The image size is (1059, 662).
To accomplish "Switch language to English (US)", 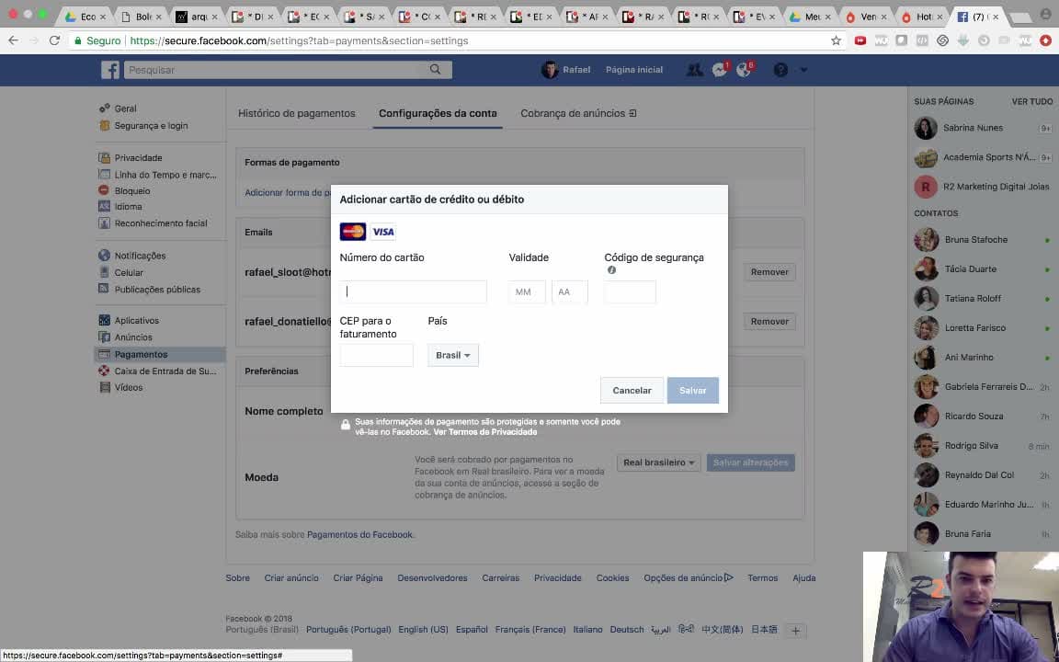I will [x=423, y=630].
